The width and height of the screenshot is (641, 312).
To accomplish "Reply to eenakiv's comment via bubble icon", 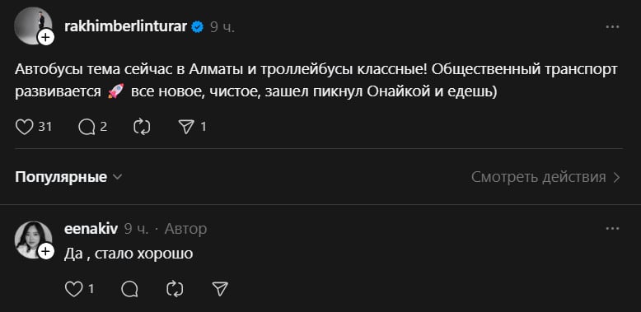I will (129, 289).
